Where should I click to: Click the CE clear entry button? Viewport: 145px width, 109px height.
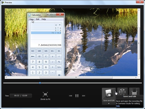(x=39, y=56)
